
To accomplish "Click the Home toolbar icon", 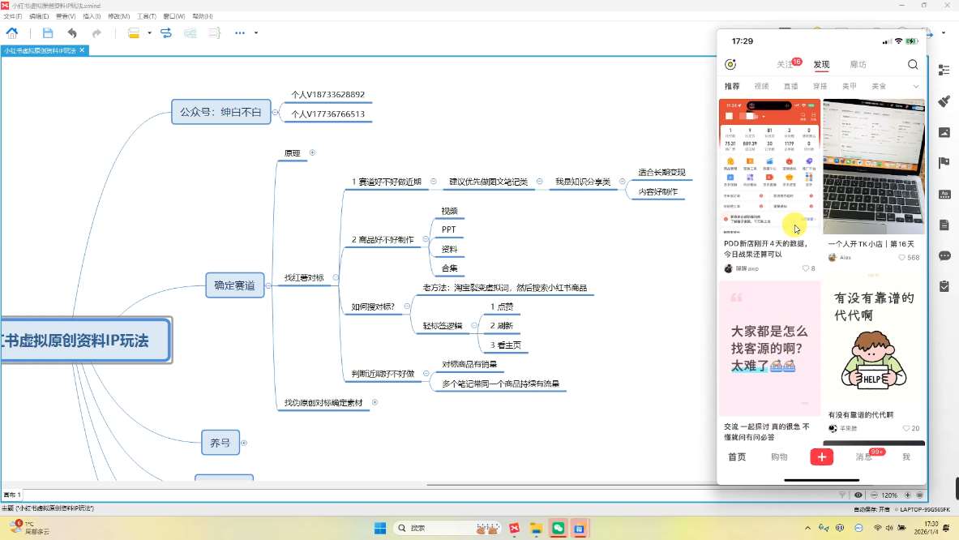I will [12, 33].
